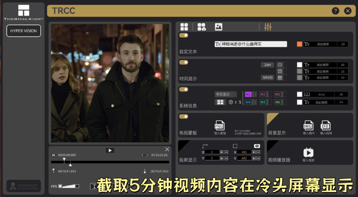The height and width of the screenshot is (197, 358).
Task: Click the FPS maximum square icon
Action: [x=77, y=186]
